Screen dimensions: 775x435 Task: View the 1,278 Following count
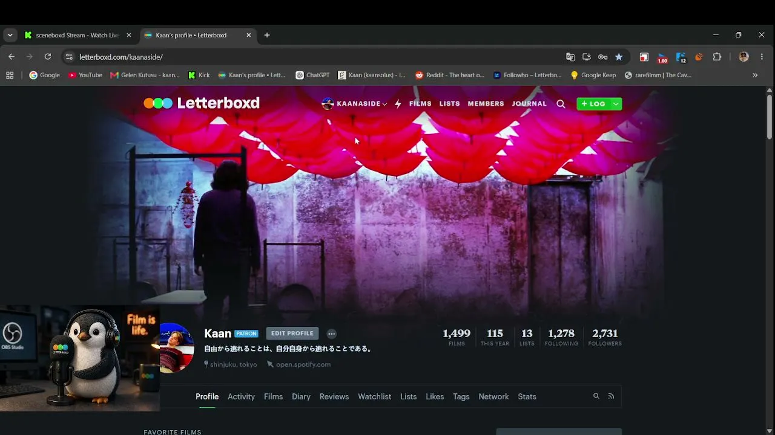561,337
